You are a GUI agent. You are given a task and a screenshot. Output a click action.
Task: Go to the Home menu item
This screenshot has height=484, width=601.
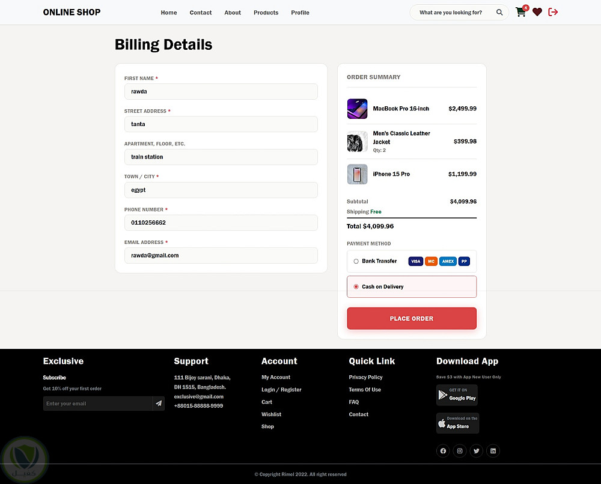(169, 13)
